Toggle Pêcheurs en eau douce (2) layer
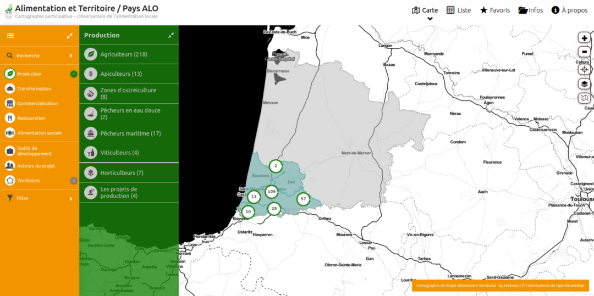Image resolution: width=594 pixels, height=296 pixels. 129,114
